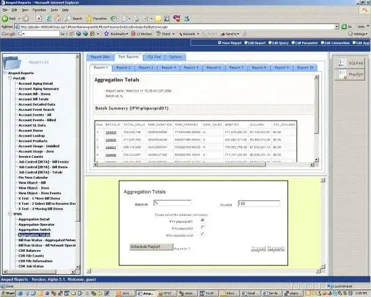This screenshot has height=297, width=371.
Task: Select the View Report radio option
Action: [x=220, y=43]
